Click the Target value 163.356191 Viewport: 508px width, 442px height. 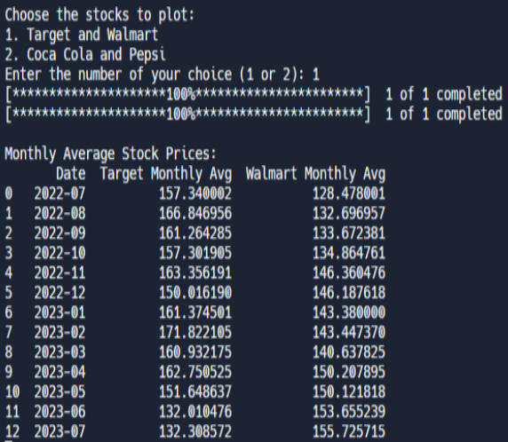pyautogui.click(x=195, y=273)
